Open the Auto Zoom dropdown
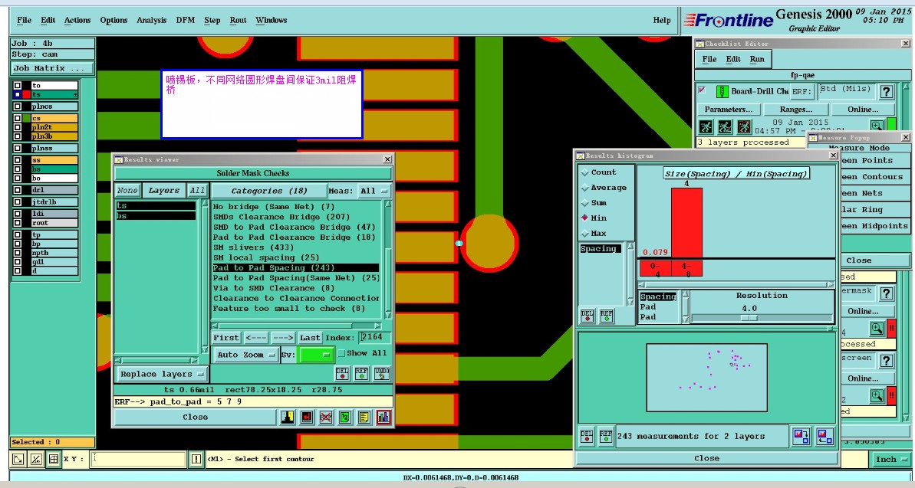915x488 pixels. [245, 355]
